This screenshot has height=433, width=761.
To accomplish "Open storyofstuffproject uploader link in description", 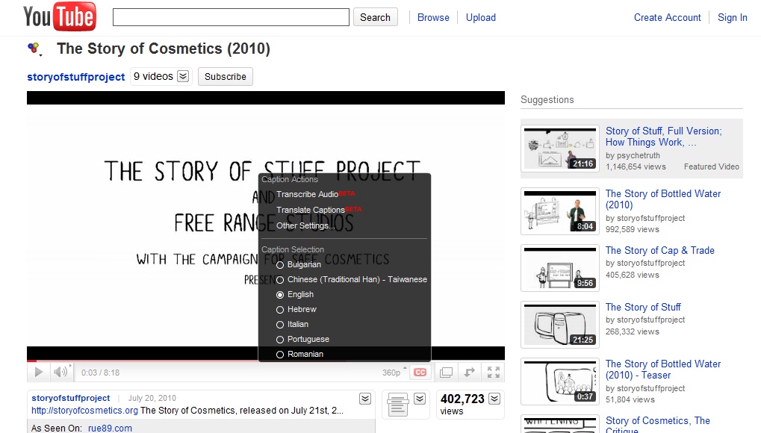I will pos(71,398).
